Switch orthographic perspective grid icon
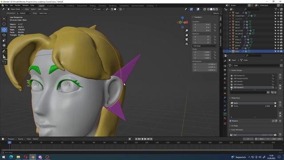Image resolution: width=284 pixels, height=160 pixels. pos(186,44)
